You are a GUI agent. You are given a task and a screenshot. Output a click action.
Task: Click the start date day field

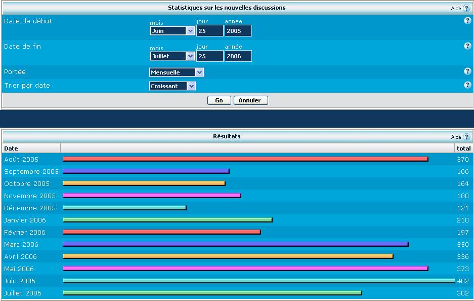209,31
